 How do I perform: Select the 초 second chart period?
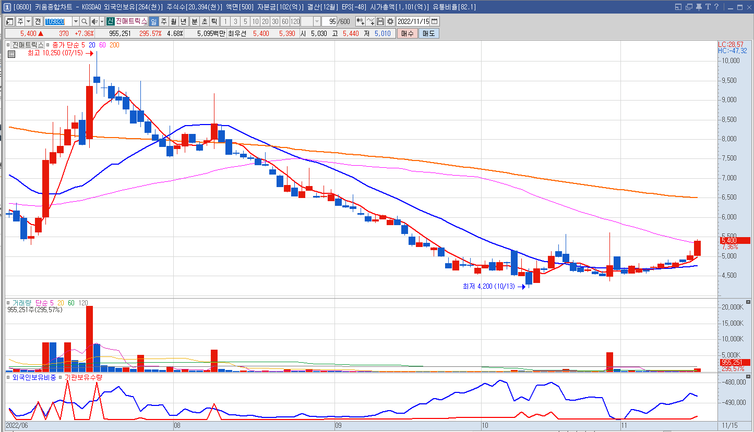coord(204,21)
